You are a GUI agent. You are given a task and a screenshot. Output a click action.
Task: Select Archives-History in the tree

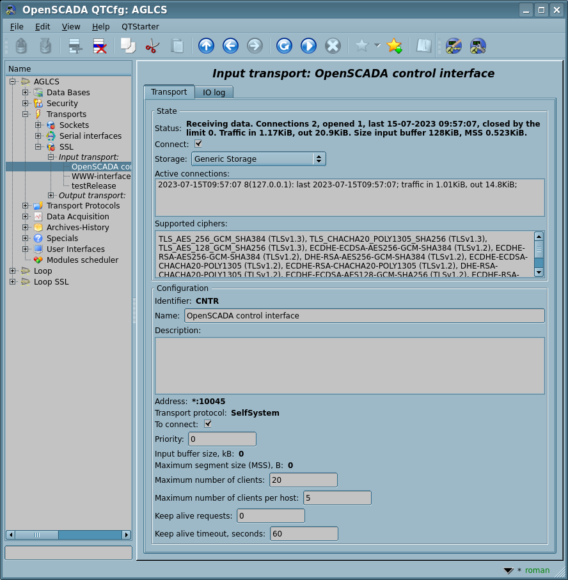click(x=77, y=228)
